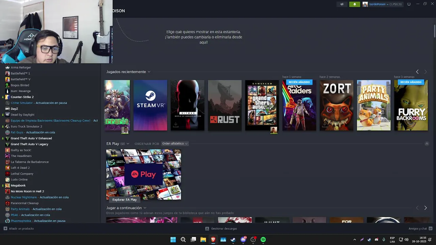The image size is (436, 245).
Task: Click the Bogos Binted game icon
Action: 7,85
